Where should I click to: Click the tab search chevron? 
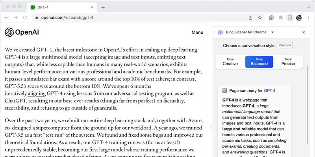pyautogui.click(x=308, y=7)
